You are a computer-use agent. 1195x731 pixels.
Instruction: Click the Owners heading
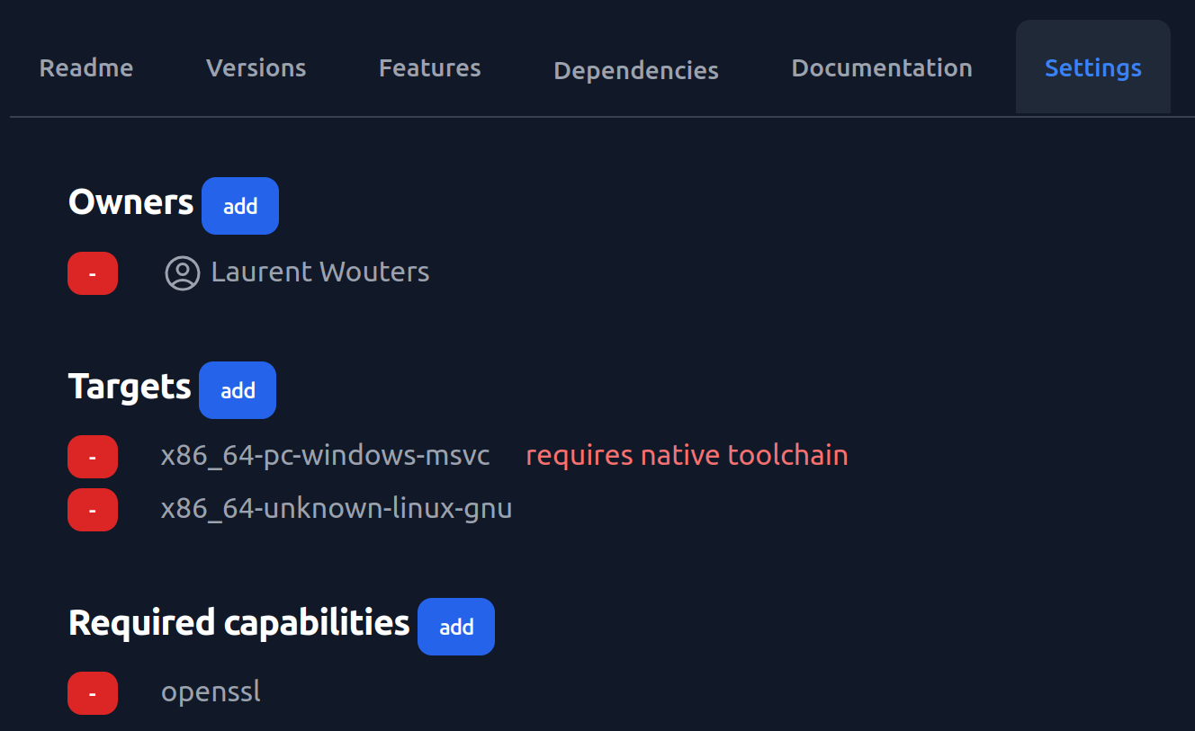(131, 202)
